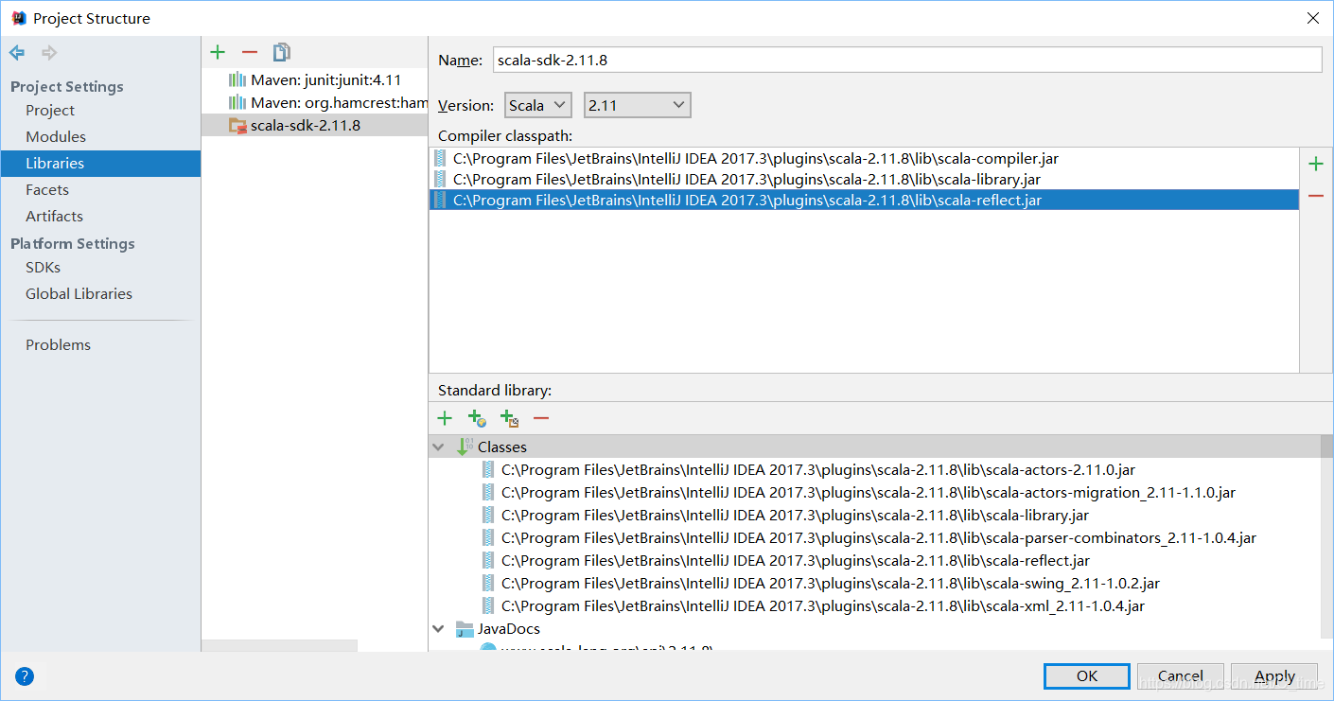Screen dimensions: 1334x701
Task: Open the Scala version type dropdown
Action: (538, 105)
